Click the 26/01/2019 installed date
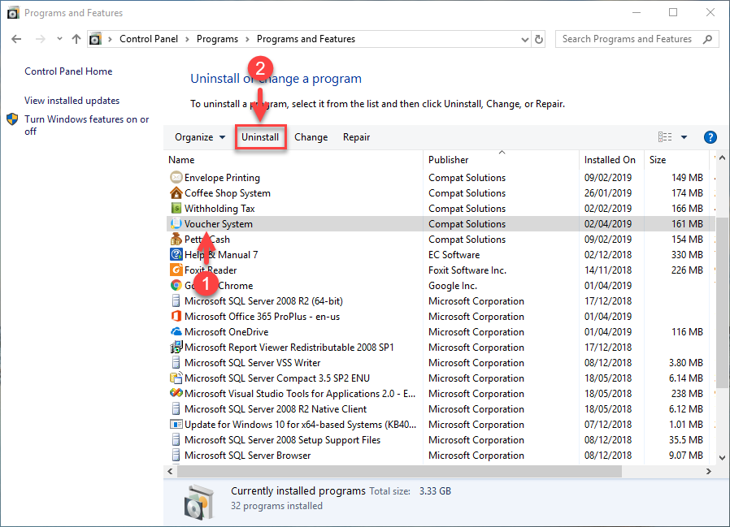The width and height of the screenshot is (730, 527). point(608,192)
